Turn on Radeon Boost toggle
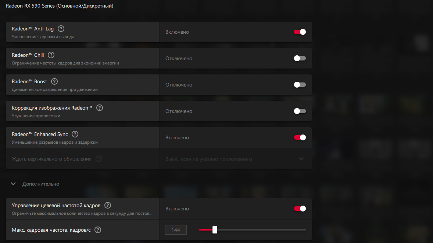The image size is (433, 243). 300,85
